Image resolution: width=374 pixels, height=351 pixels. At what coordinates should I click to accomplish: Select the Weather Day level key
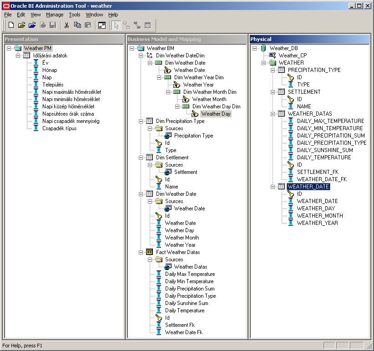point(216,114)
